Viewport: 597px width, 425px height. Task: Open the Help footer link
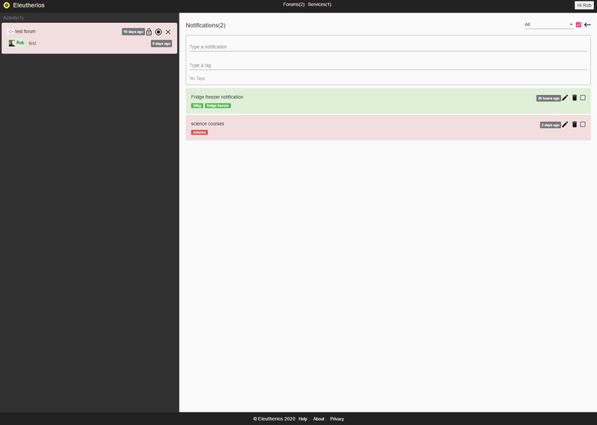click(x=303, y=419)
